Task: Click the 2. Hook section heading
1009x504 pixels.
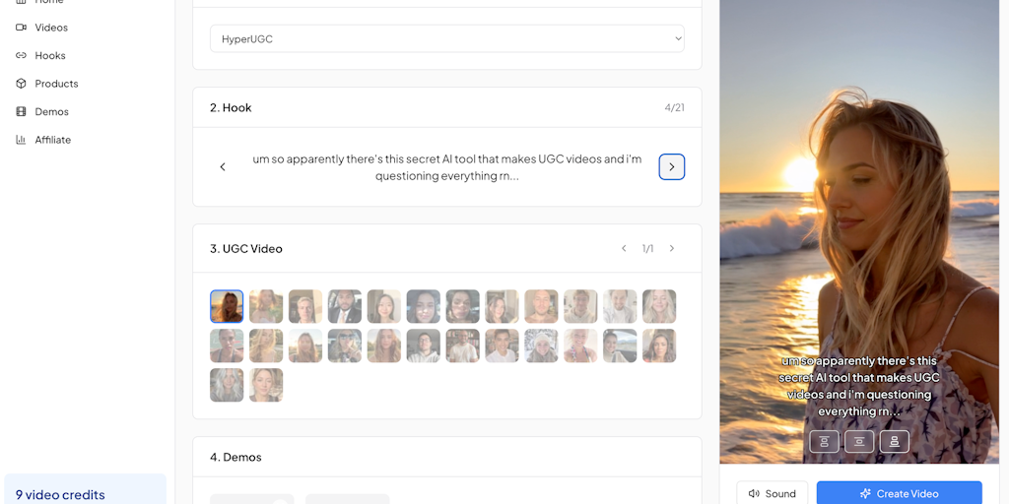Action: coord(231,108)
